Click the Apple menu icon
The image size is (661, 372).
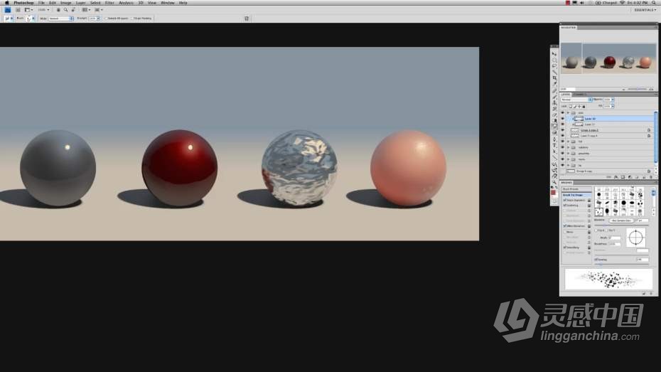7,3
